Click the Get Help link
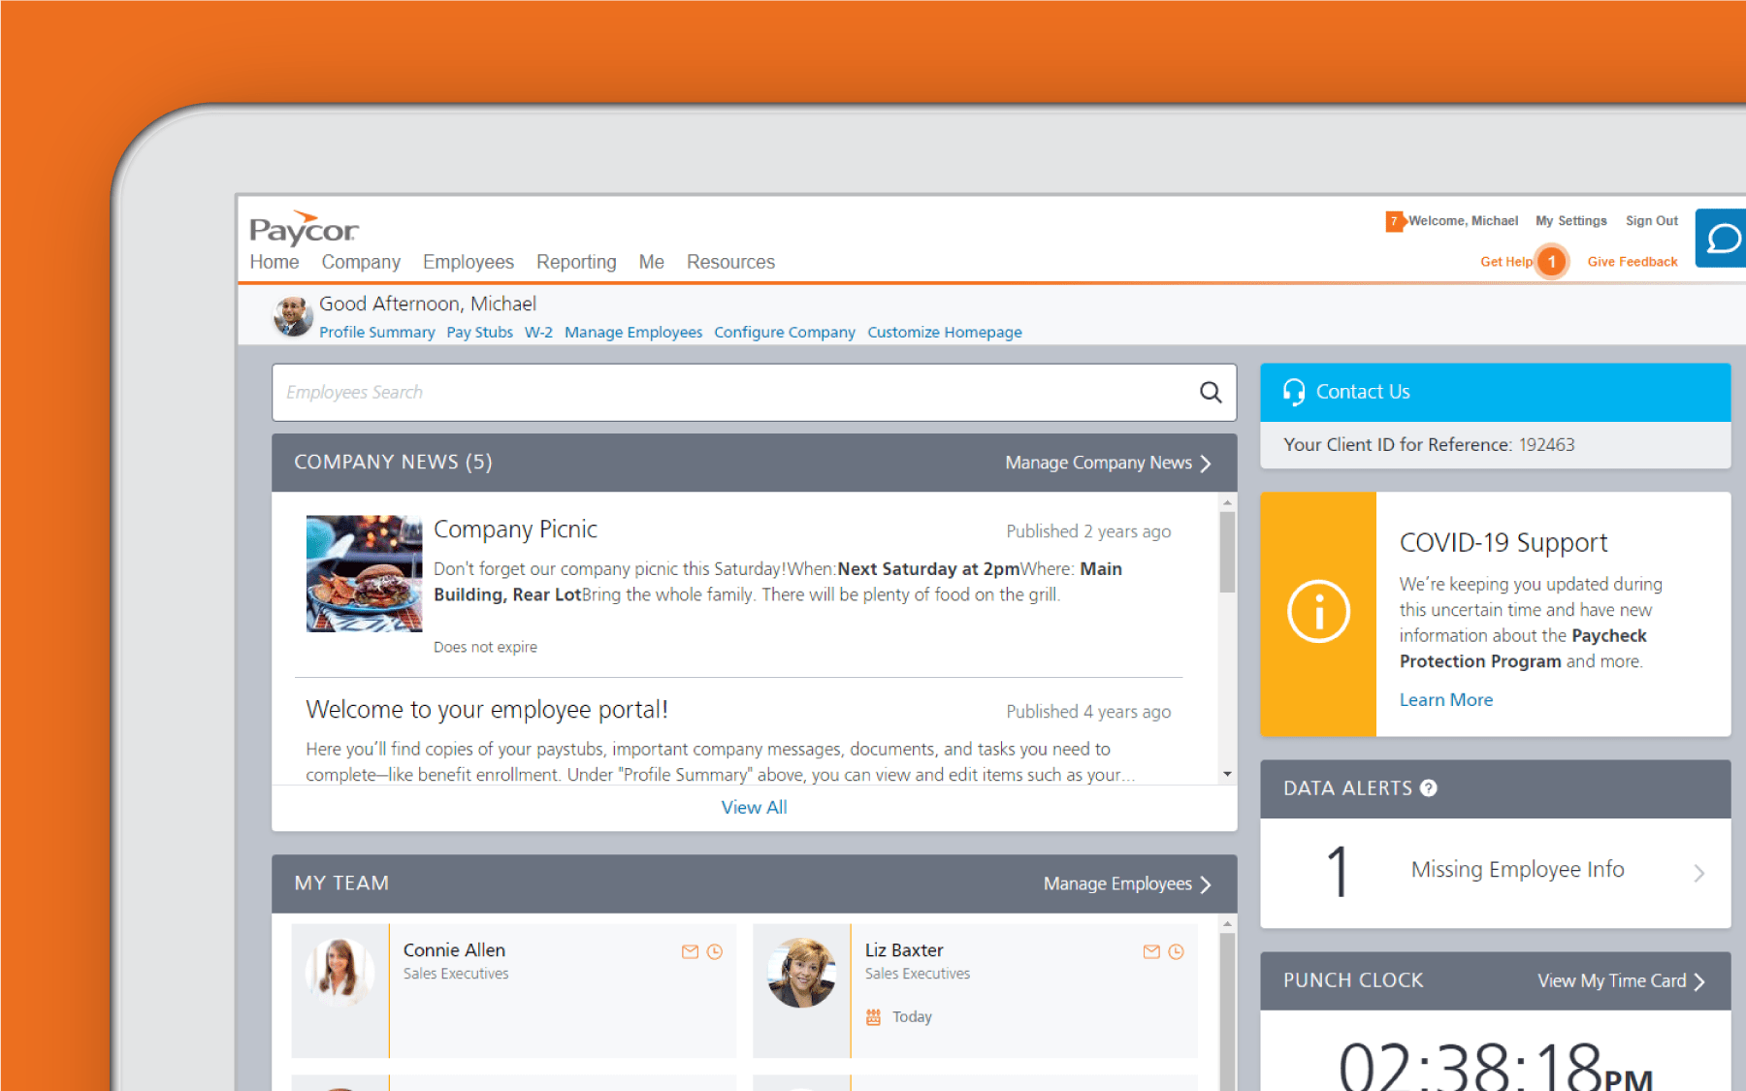This screenshot has height=1091, width=1746. click(1505, 262)
